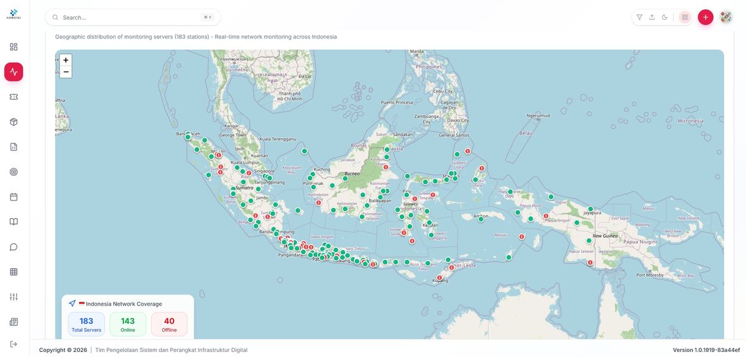746x357 pixels.
Task: Click the red offline marker near Kupang
Action: 440,278
